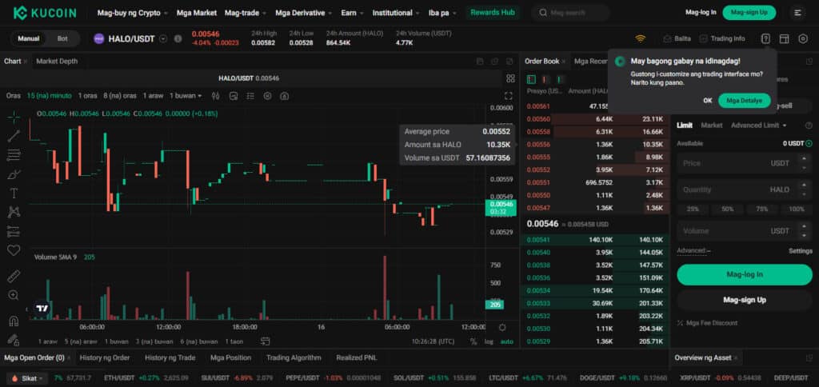Open the Mga Derivative dropdown menu

point(304,13)
